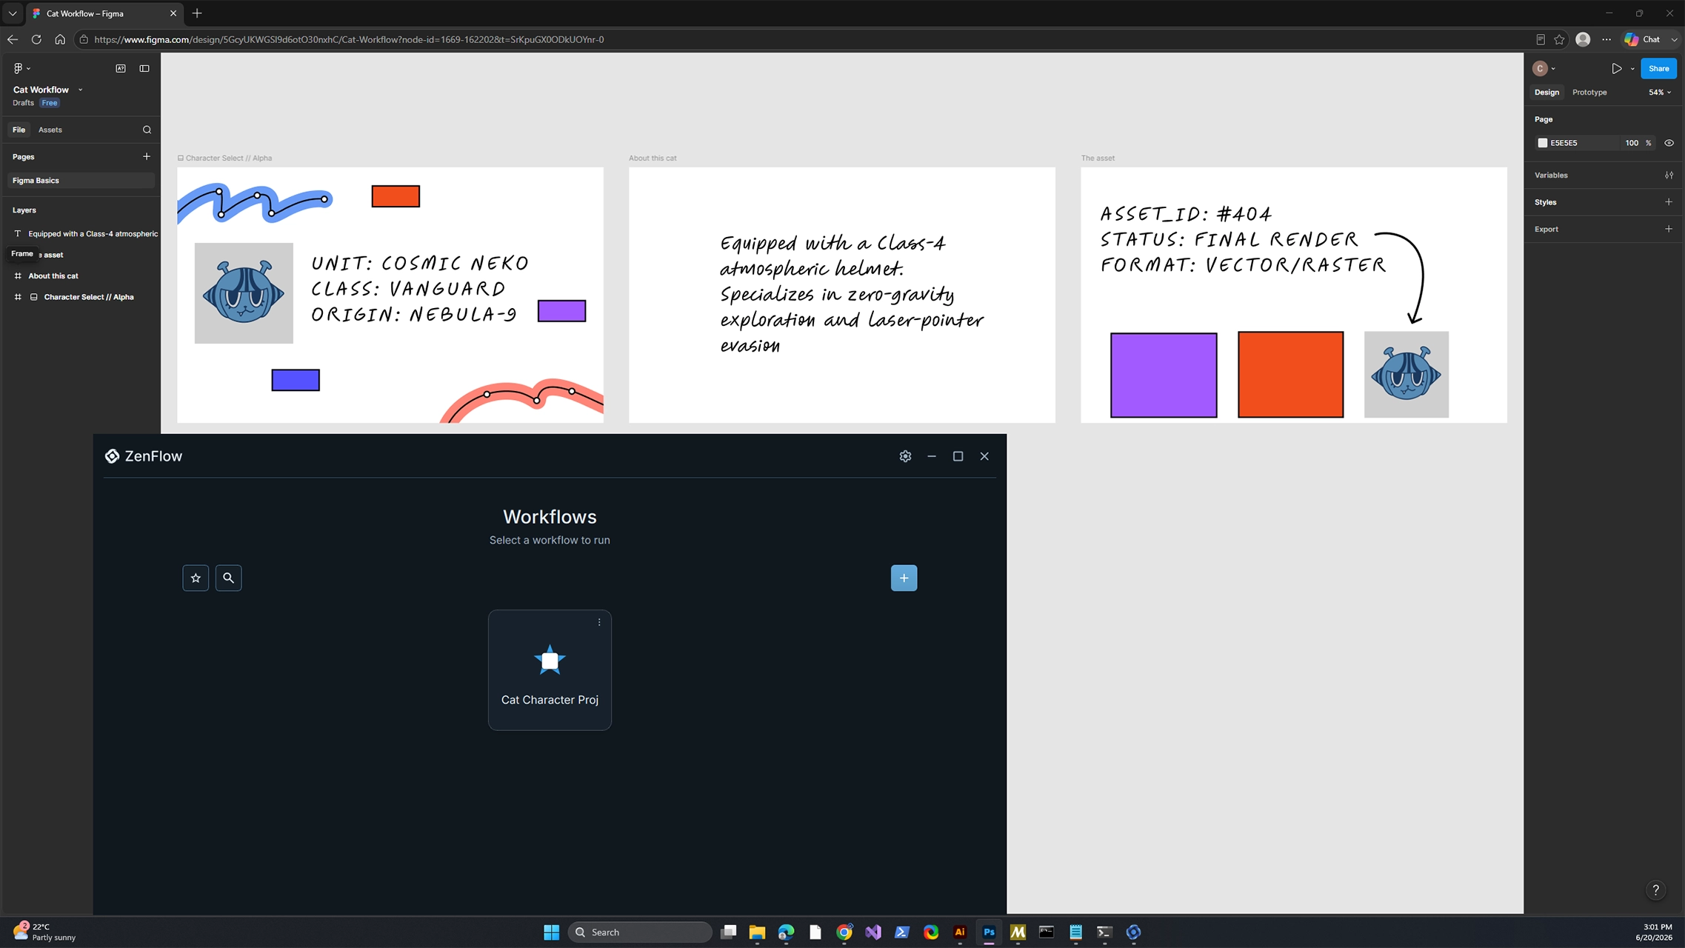
Task: Select the small blue rectangle on canvas
Action: pos(296,380)
